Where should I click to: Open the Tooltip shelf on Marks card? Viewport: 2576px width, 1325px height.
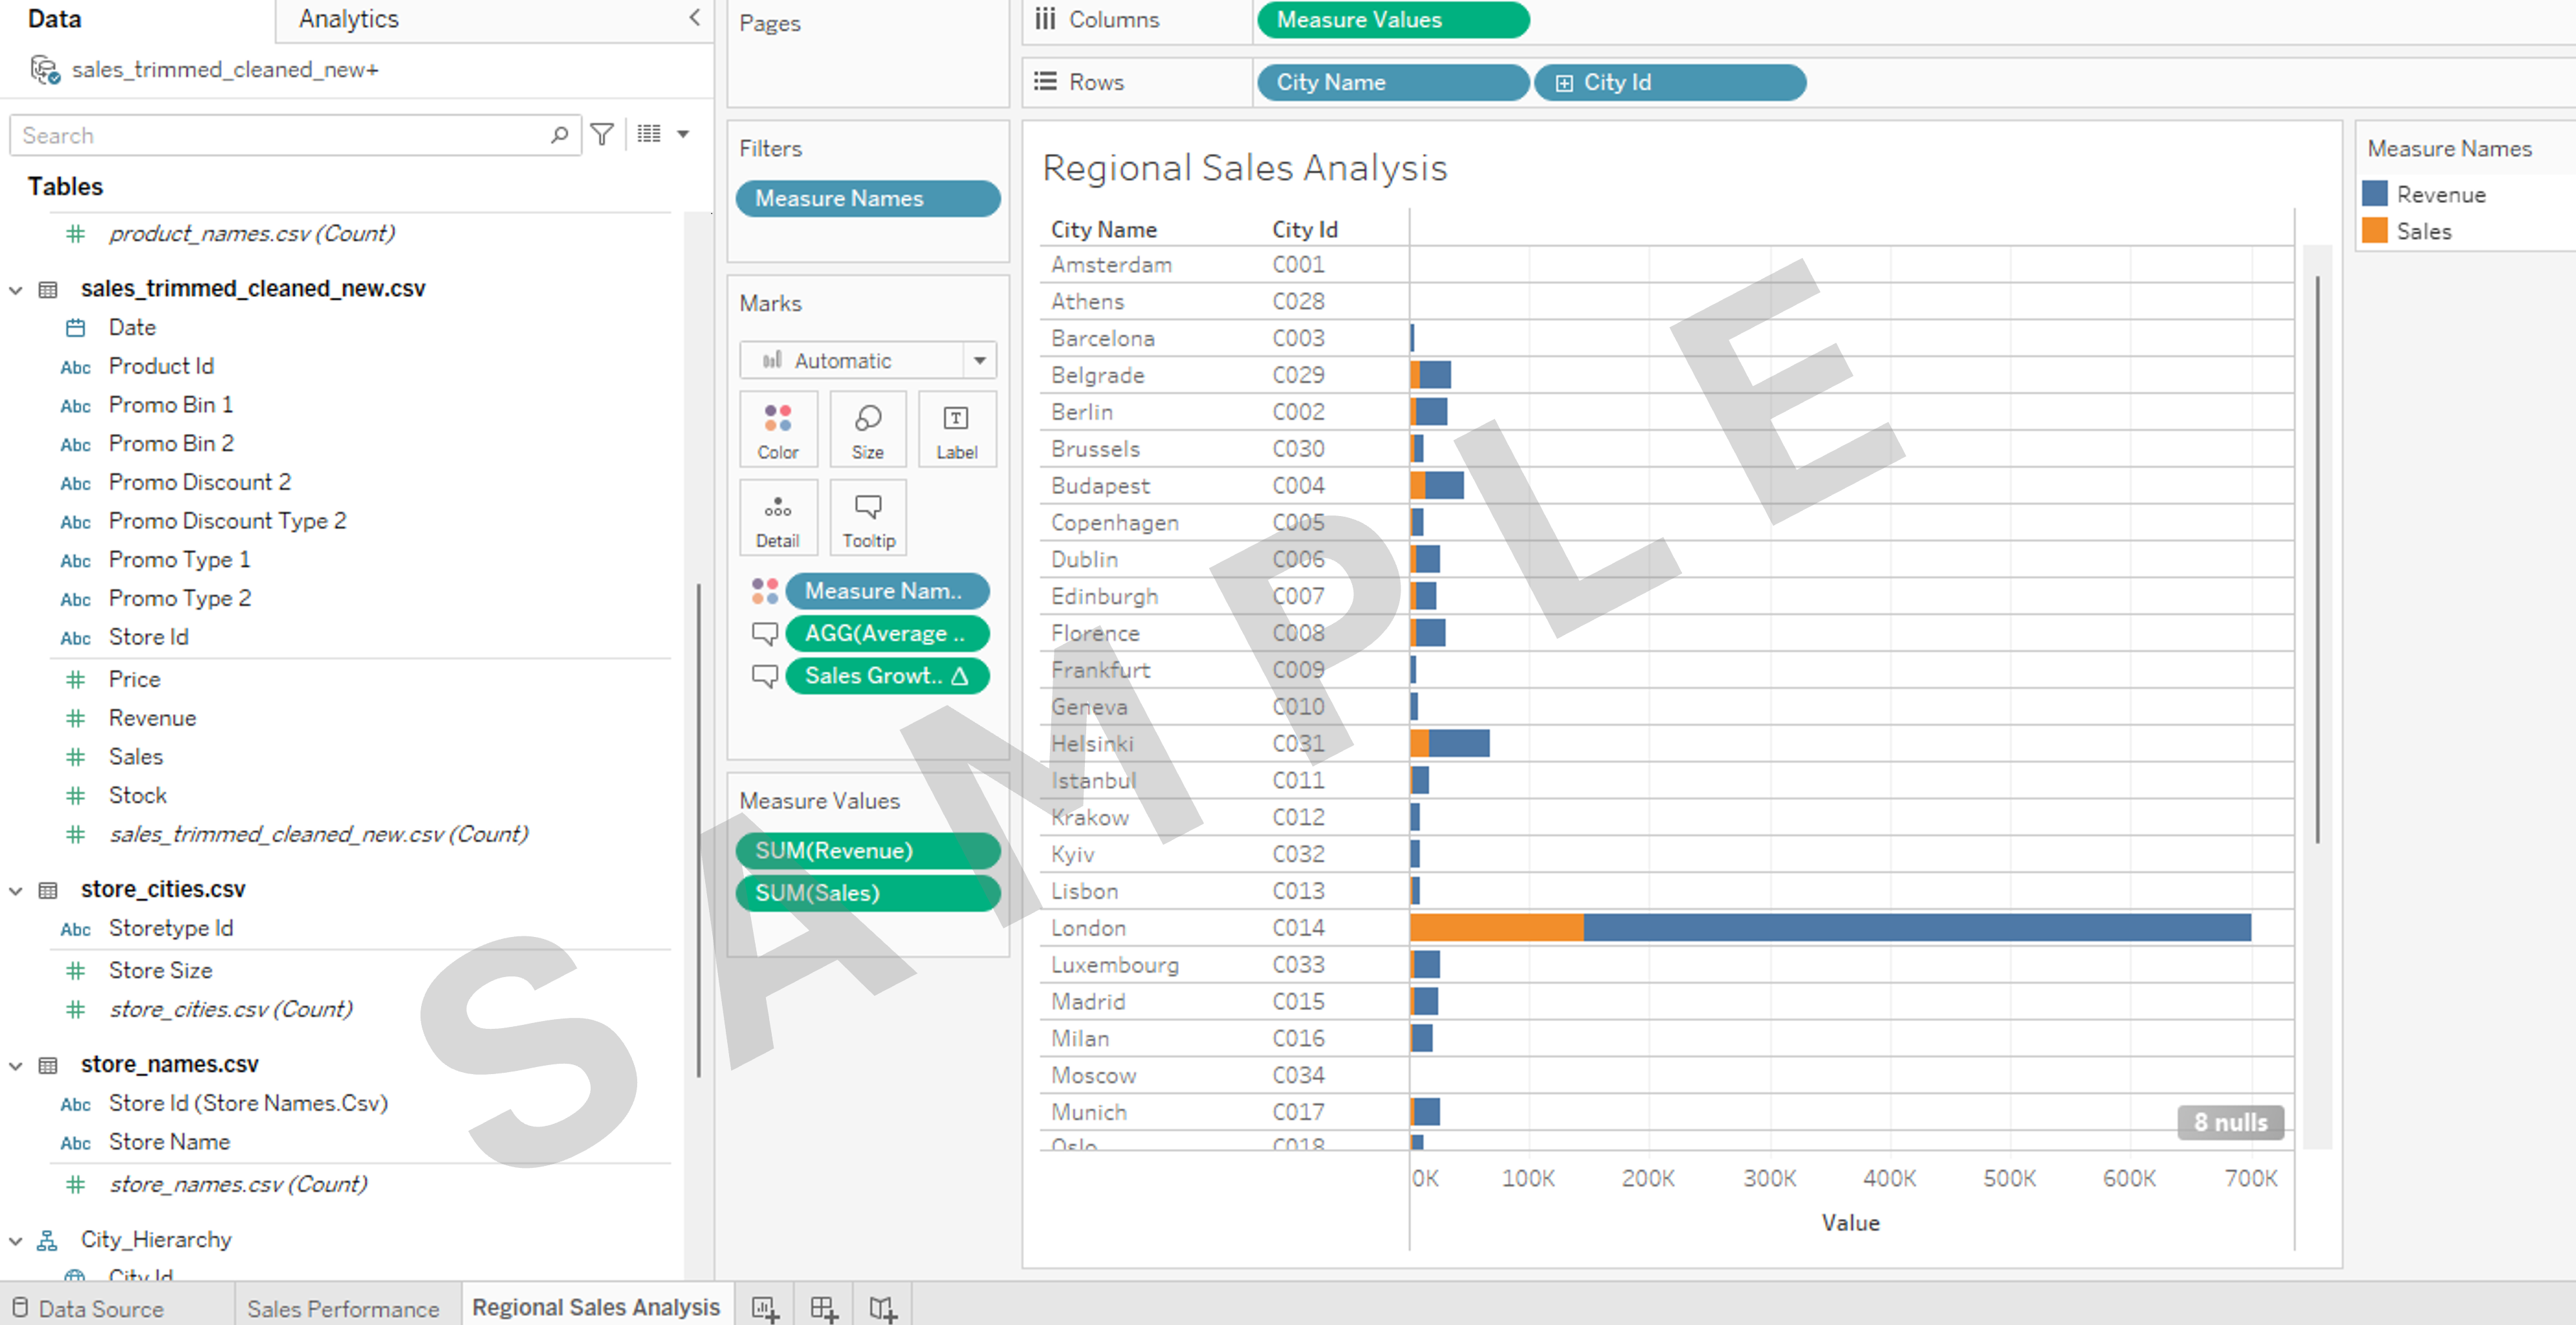[x=867, y=517]
